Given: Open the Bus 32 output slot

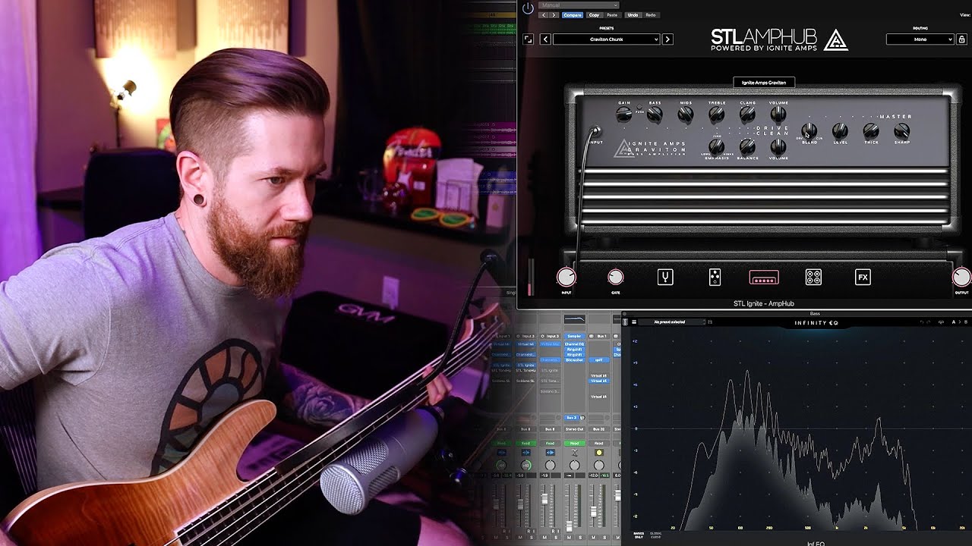Looking at the screenshot, I should pos(598,429).
